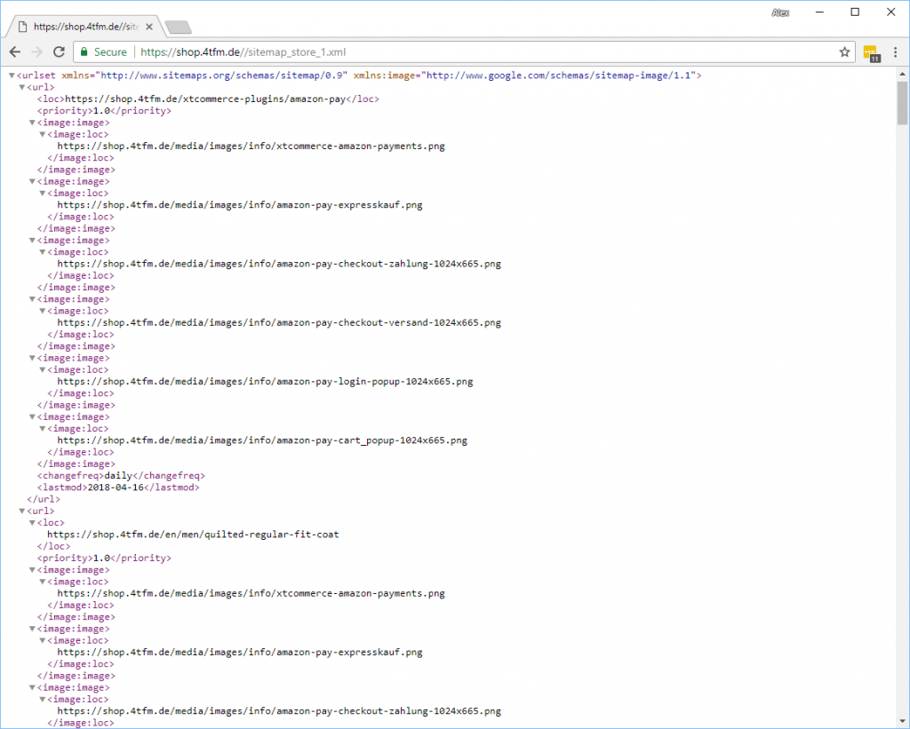The width and height of the screenshot is (910, 729).
Task: Click the Secure padlock site info
Action: coord(103,52)
